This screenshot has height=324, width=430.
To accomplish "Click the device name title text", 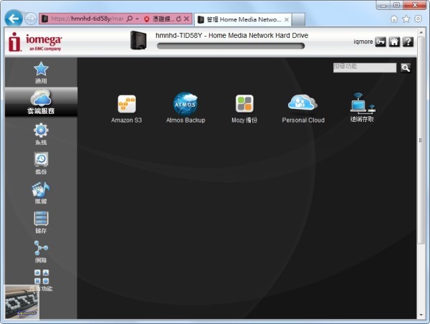I will (231, 35).
